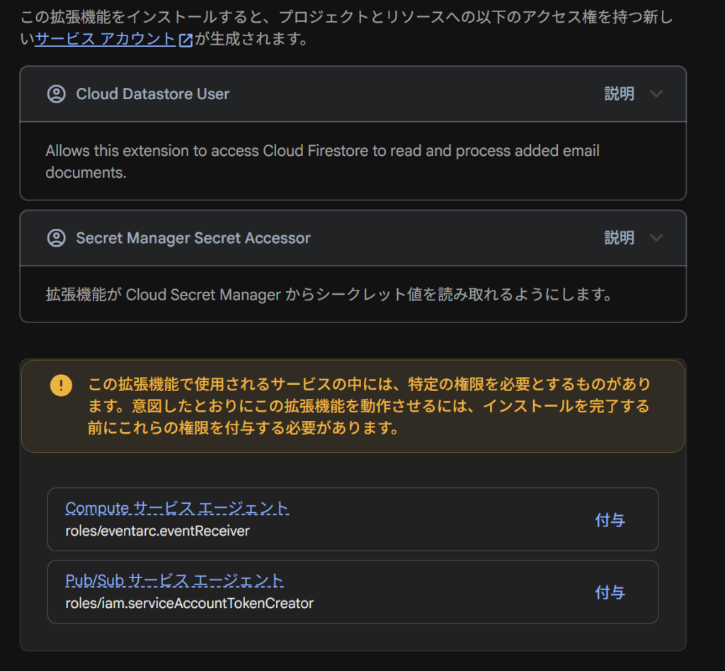The width and height of the screenshot is (725, 671).
Task: Collapse the Secret Manager Secret Accessor chevron
Action: (x=656, y=238)
